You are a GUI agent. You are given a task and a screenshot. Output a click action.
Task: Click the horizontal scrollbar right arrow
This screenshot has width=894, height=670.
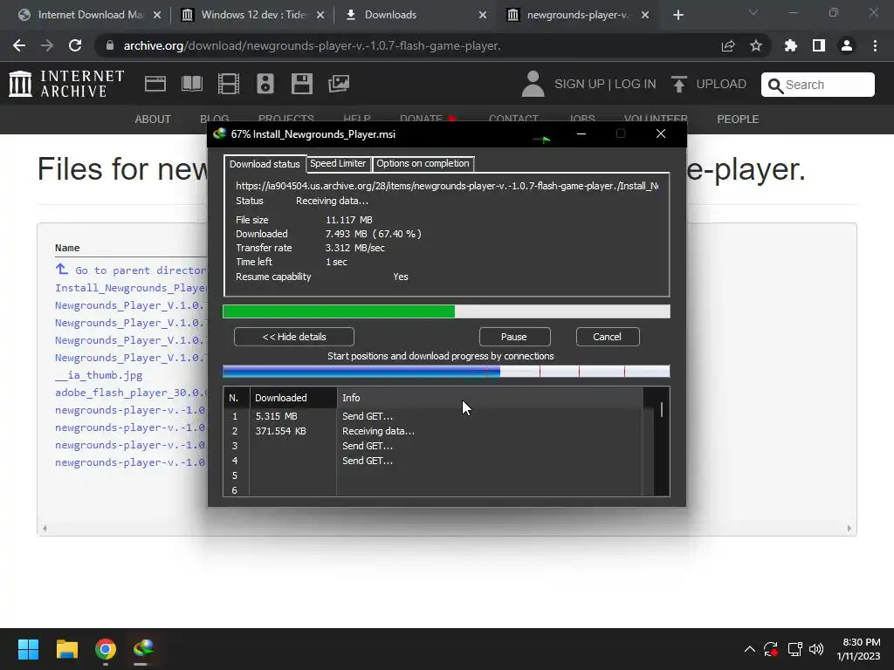click(x=849, y=528)
